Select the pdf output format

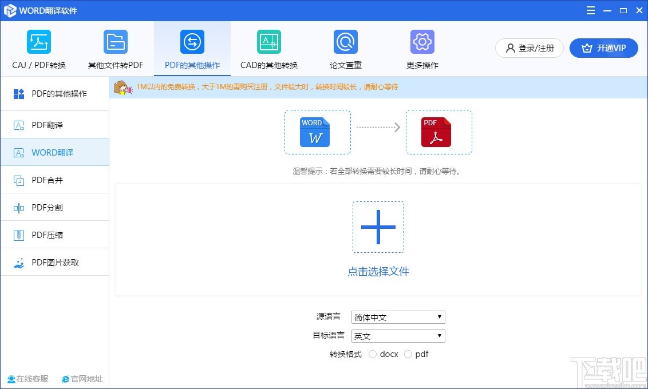[x=408, y=354]
